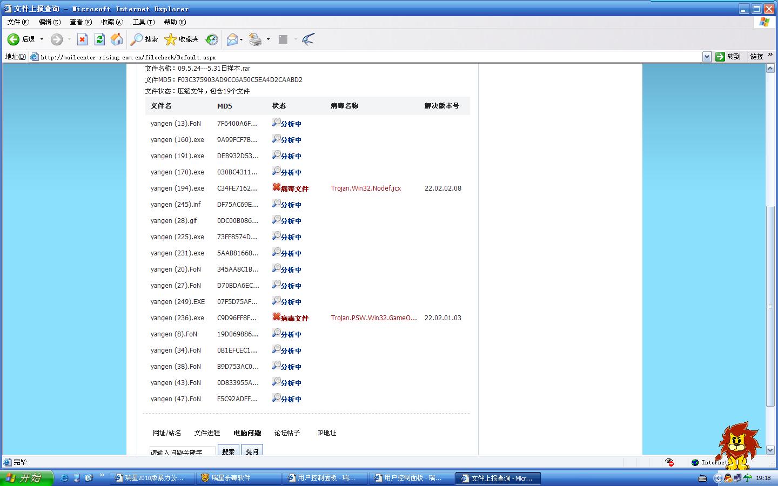Open the 查看(V) menu
Image resolution: width=778 pixels, height=486 pixels.
81,22
